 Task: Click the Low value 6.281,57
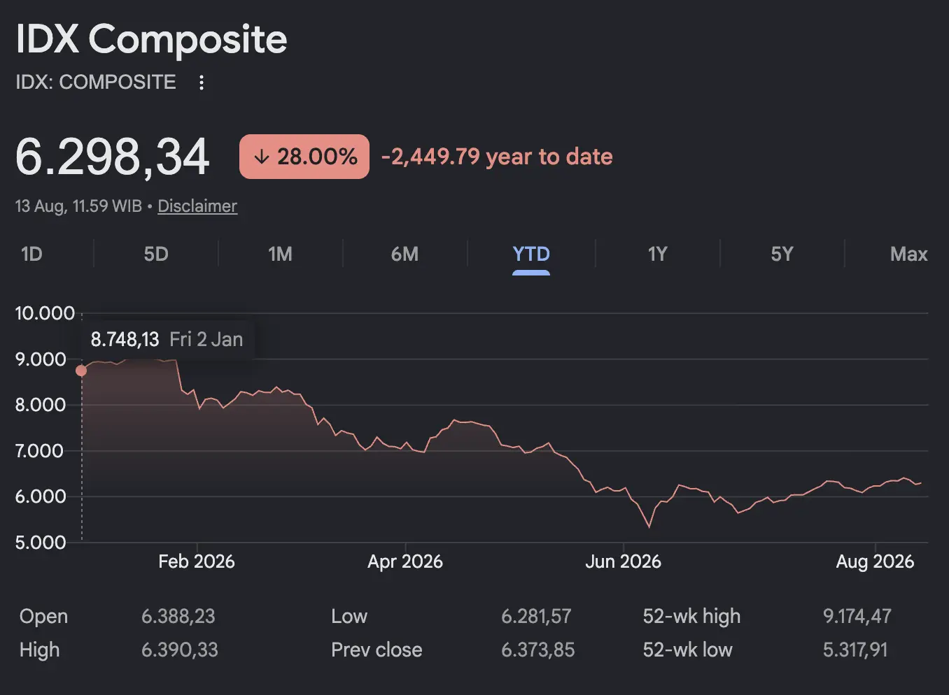536,616
